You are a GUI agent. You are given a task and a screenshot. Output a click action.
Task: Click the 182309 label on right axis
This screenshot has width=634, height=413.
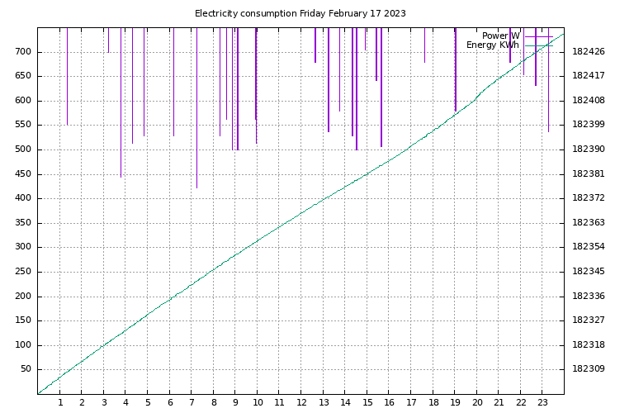pyautogui.click(x=588, y=369)
